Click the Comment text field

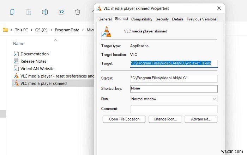[174, 109]
